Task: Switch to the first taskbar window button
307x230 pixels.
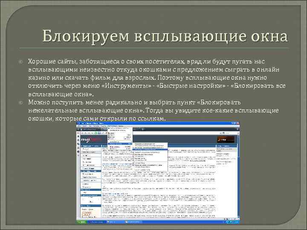Action: 97,222
